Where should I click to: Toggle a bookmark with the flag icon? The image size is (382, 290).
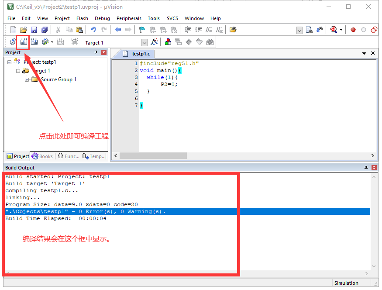point(142,30)
